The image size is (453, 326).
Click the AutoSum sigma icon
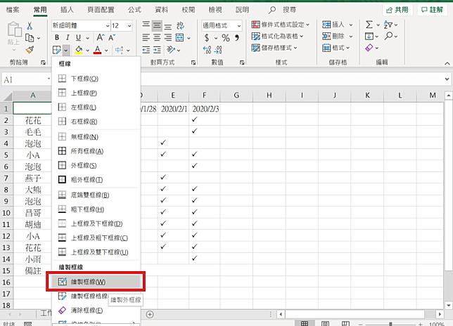pyautogui.click(x=369, y=25)
